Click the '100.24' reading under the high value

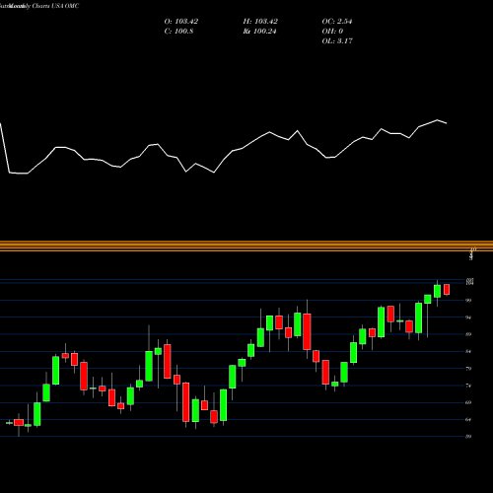pos(264,32)
